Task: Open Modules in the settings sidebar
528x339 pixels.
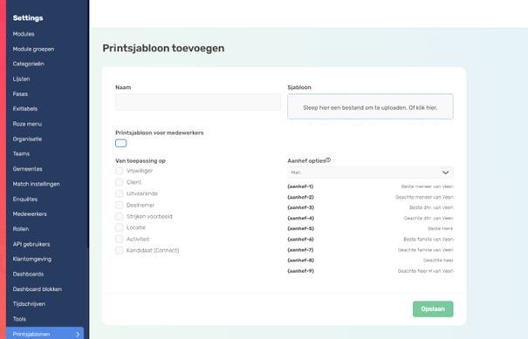Action: click(24, 34)
